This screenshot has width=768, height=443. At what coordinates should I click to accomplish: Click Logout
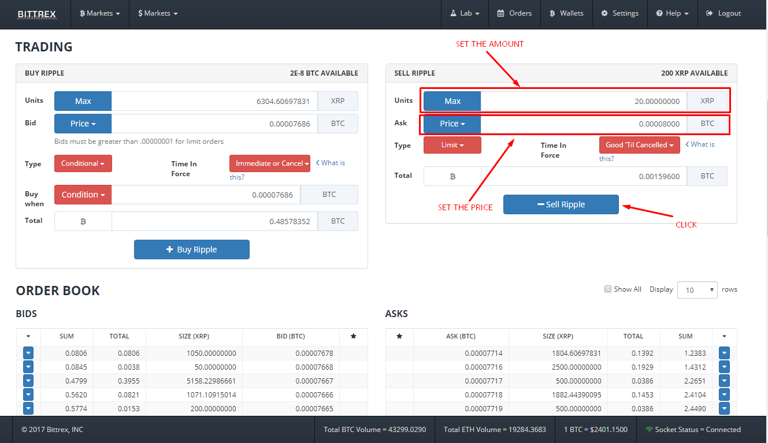pos(724,13)
